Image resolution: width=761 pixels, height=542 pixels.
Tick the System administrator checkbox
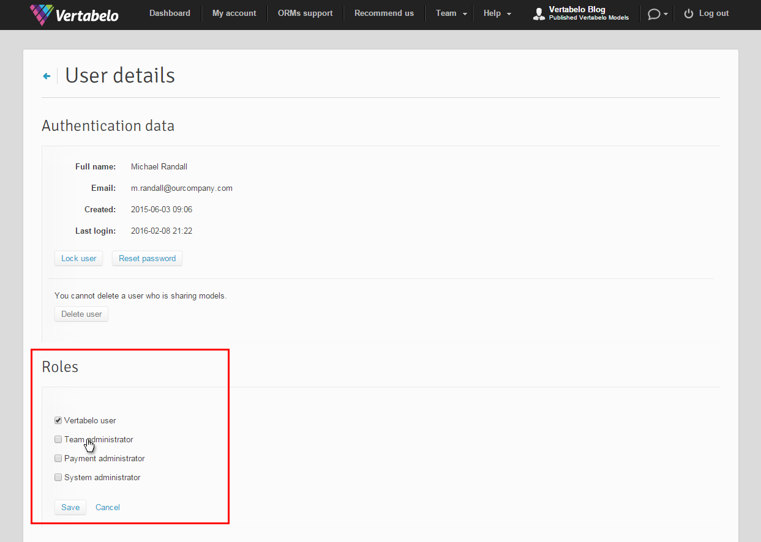coord(58,477)
